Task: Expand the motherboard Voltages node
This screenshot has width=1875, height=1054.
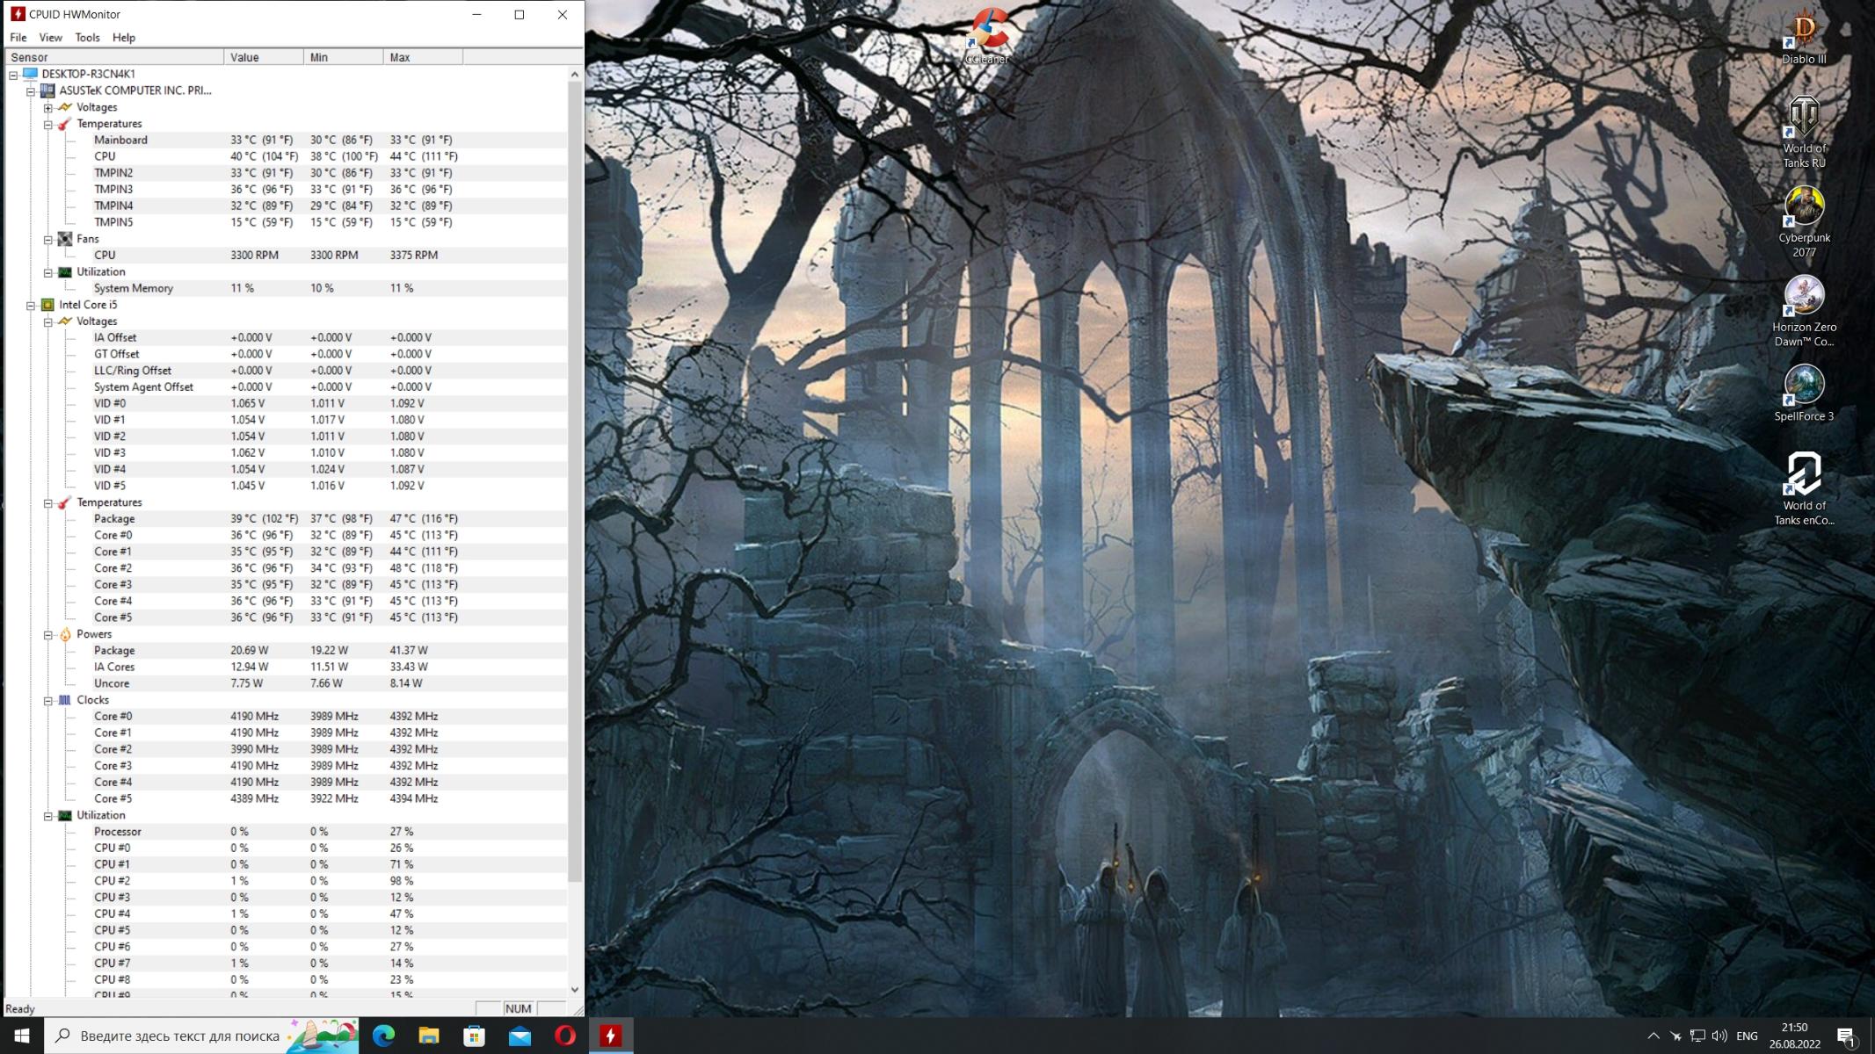Action: click(48, 108)
